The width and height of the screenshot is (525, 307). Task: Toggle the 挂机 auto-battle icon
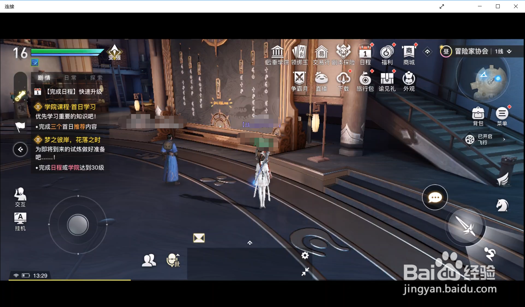pos(20,222)
